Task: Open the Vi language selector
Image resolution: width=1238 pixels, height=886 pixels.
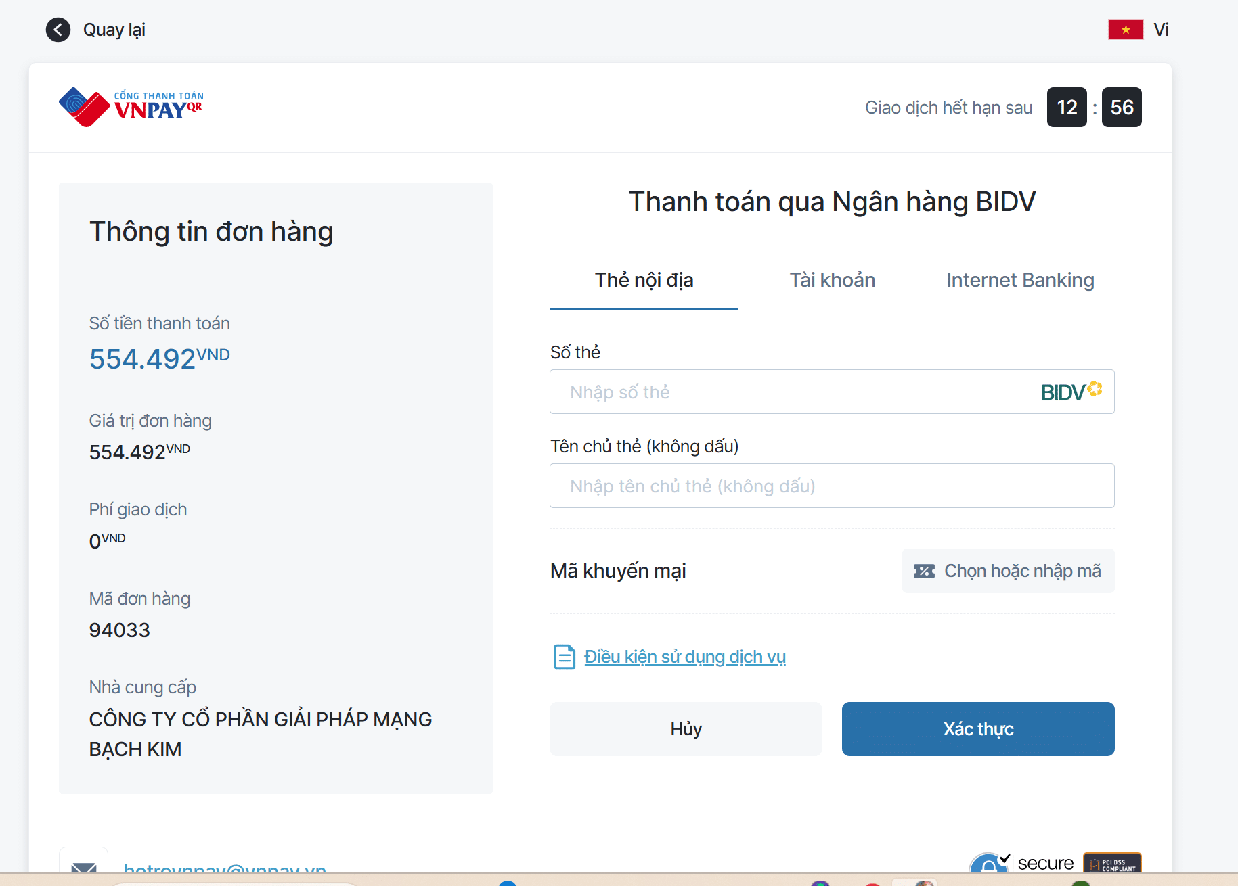Action: 1161,30
